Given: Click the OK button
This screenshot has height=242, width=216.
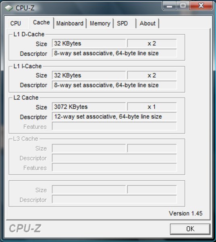Looking at the screenshot, I should [190, 229].
